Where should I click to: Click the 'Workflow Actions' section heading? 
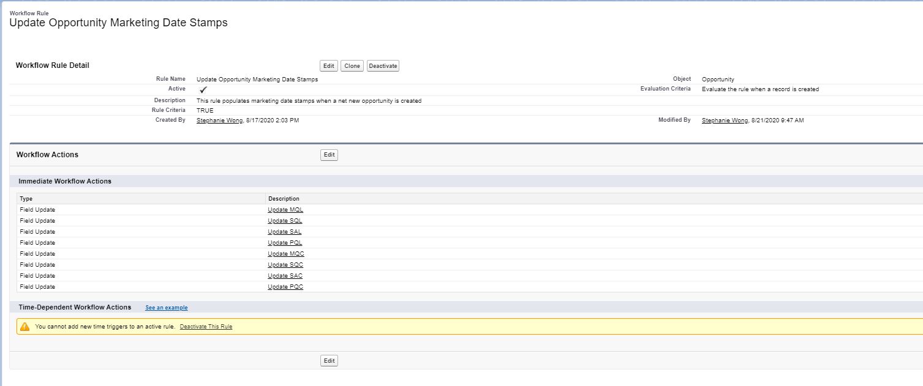click(47, 155)
